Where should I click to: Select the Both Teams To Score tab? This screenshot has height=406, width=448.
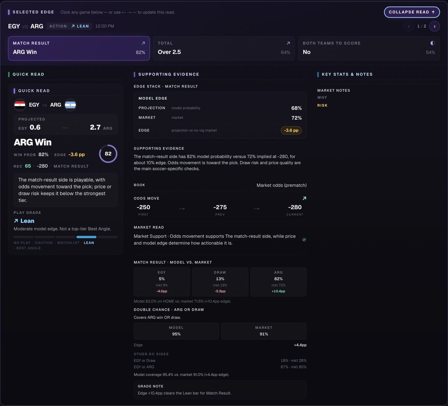click(369, 48)
